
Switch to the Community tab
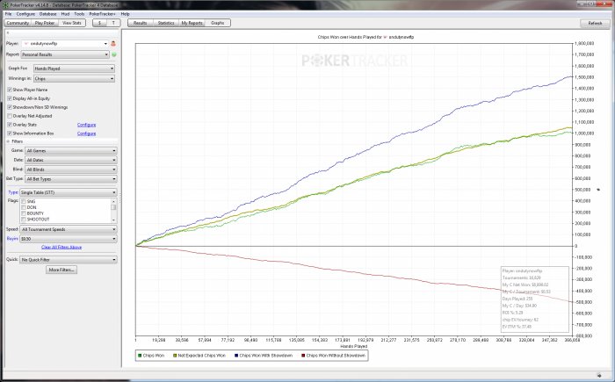[x=18, y=23]
